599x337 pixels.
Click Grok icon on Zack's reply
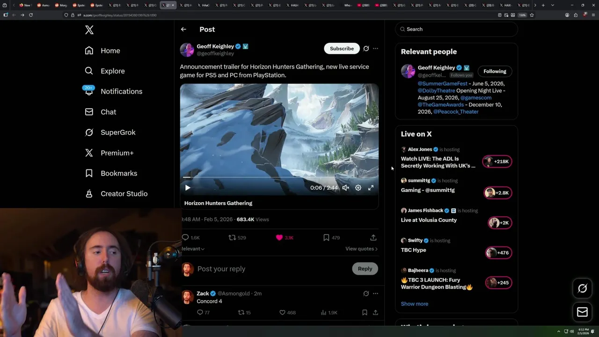tap(366, 293)
